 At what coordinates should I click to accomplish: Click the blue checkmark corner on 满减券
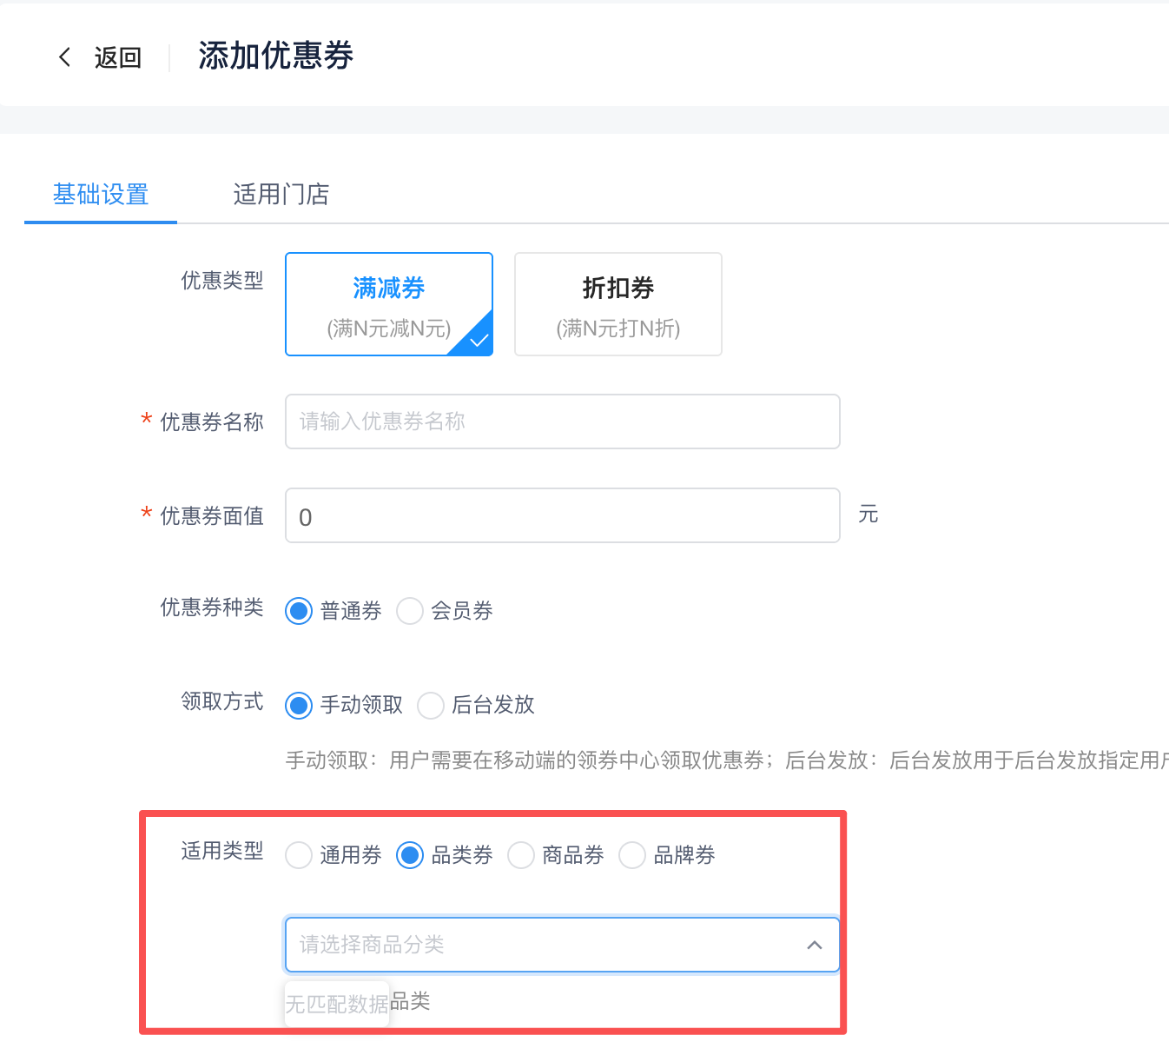[479, 341]
